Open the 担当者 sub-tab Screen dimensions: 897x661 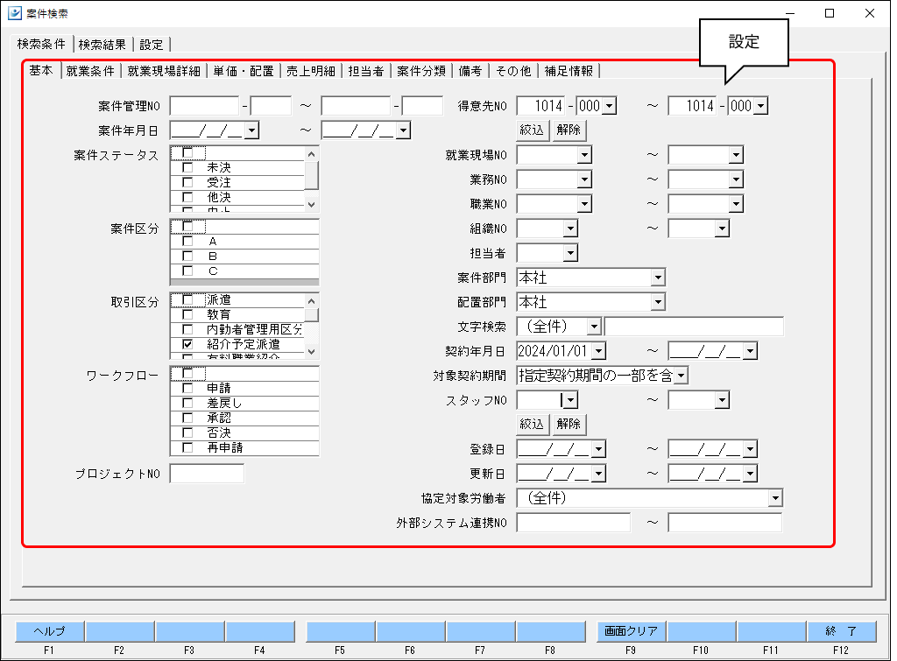tap(365, 71)
